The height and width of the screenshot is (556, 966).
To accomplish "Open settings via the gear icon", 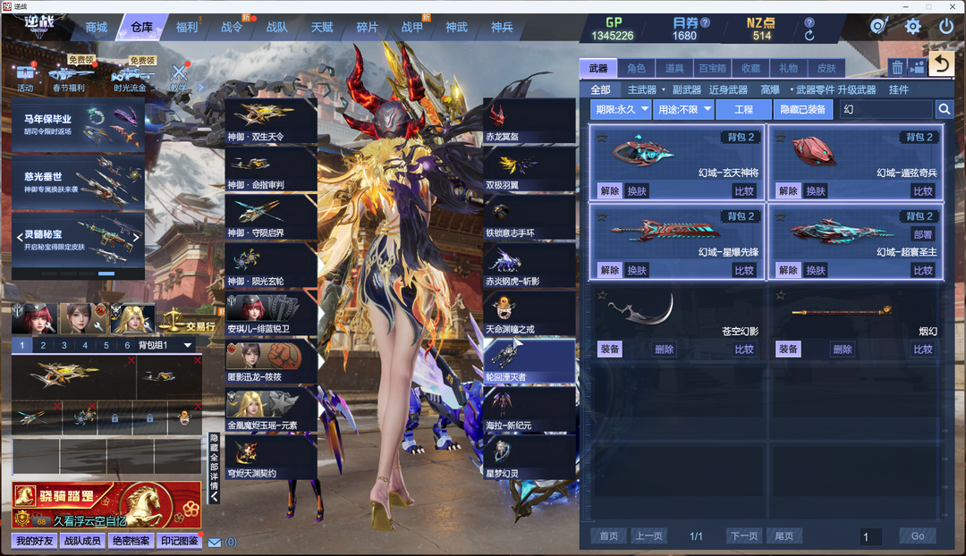I will pos(912,27).
